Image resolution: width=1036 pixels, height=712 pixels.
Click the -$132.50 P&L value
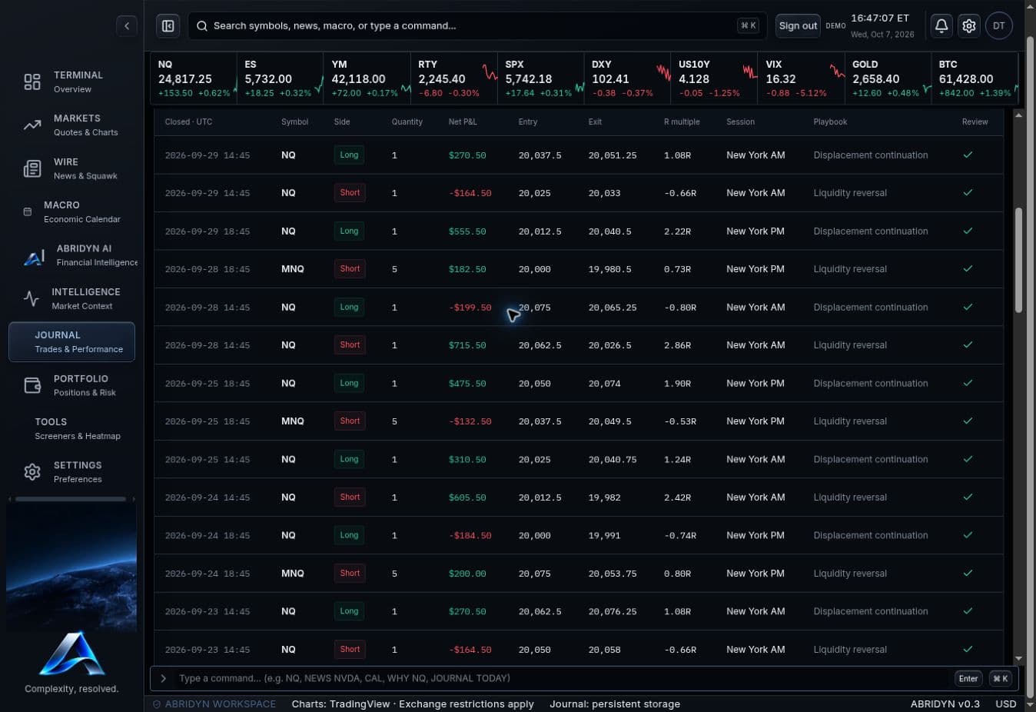470,421
